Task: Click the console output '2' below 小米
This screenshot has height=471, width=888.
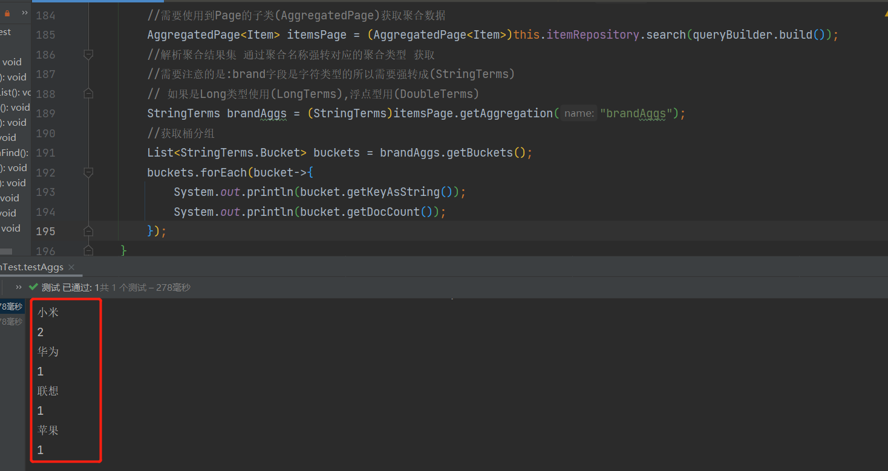Action: pos(41,332)
